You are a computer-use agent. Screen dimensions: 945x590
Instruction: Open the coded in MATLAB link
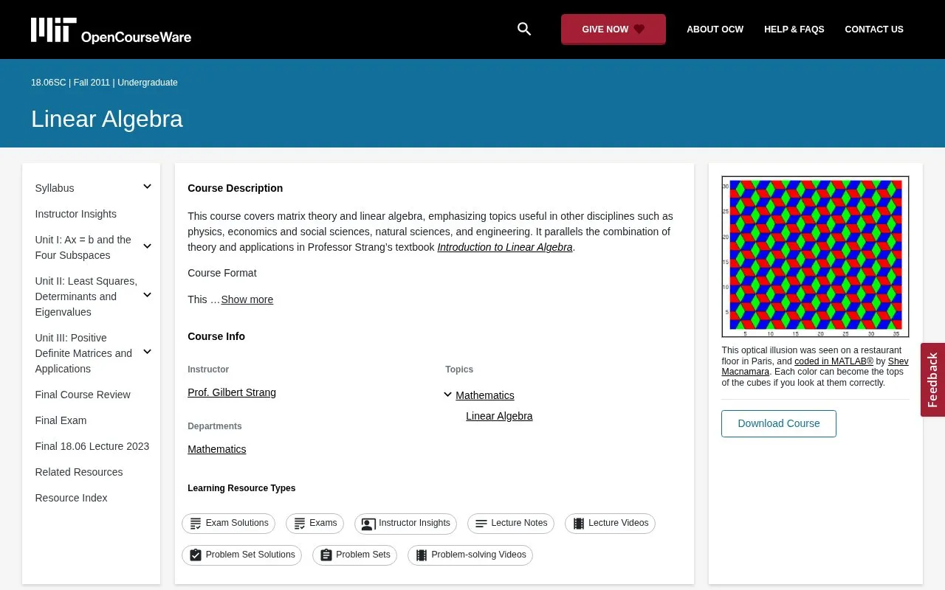pos(834,361)
